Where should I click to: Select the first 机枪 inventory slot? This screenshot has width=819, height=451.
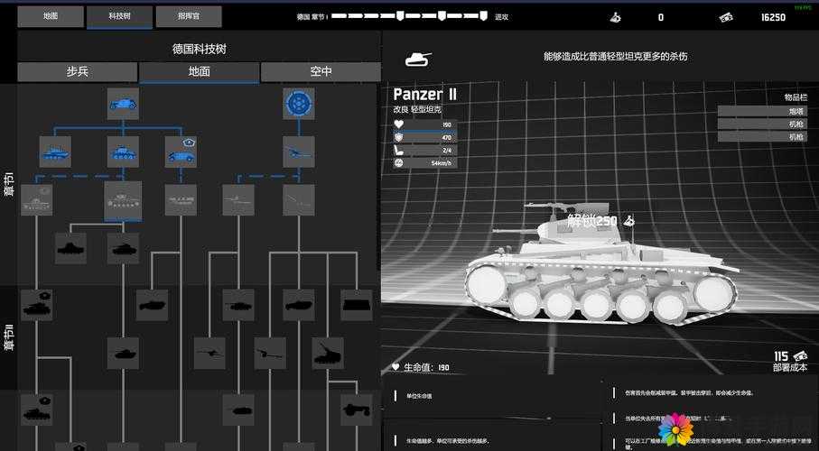pos(762,124)
